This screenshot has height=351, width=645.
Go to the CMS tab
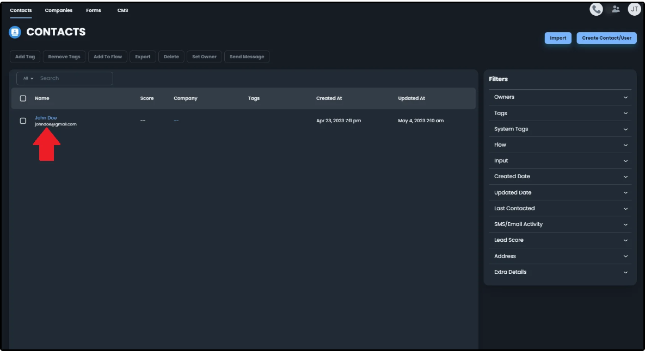click(122, 10)
